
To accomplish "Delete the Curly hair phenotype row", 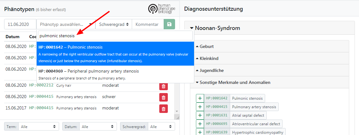I will (x=163, y=86).
